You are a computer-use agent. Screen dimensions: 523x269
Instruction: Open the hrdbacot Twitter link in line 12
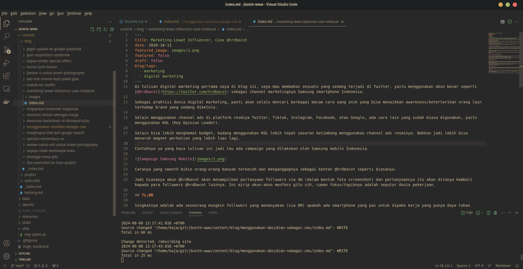(x=195, y=92)
